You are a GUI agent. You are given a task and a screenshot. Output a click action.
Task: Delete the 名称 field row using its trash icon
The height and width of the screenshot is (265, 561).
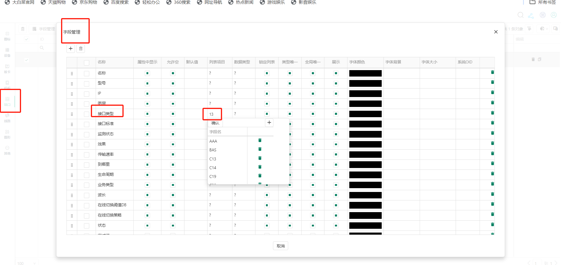click(492, 72)
